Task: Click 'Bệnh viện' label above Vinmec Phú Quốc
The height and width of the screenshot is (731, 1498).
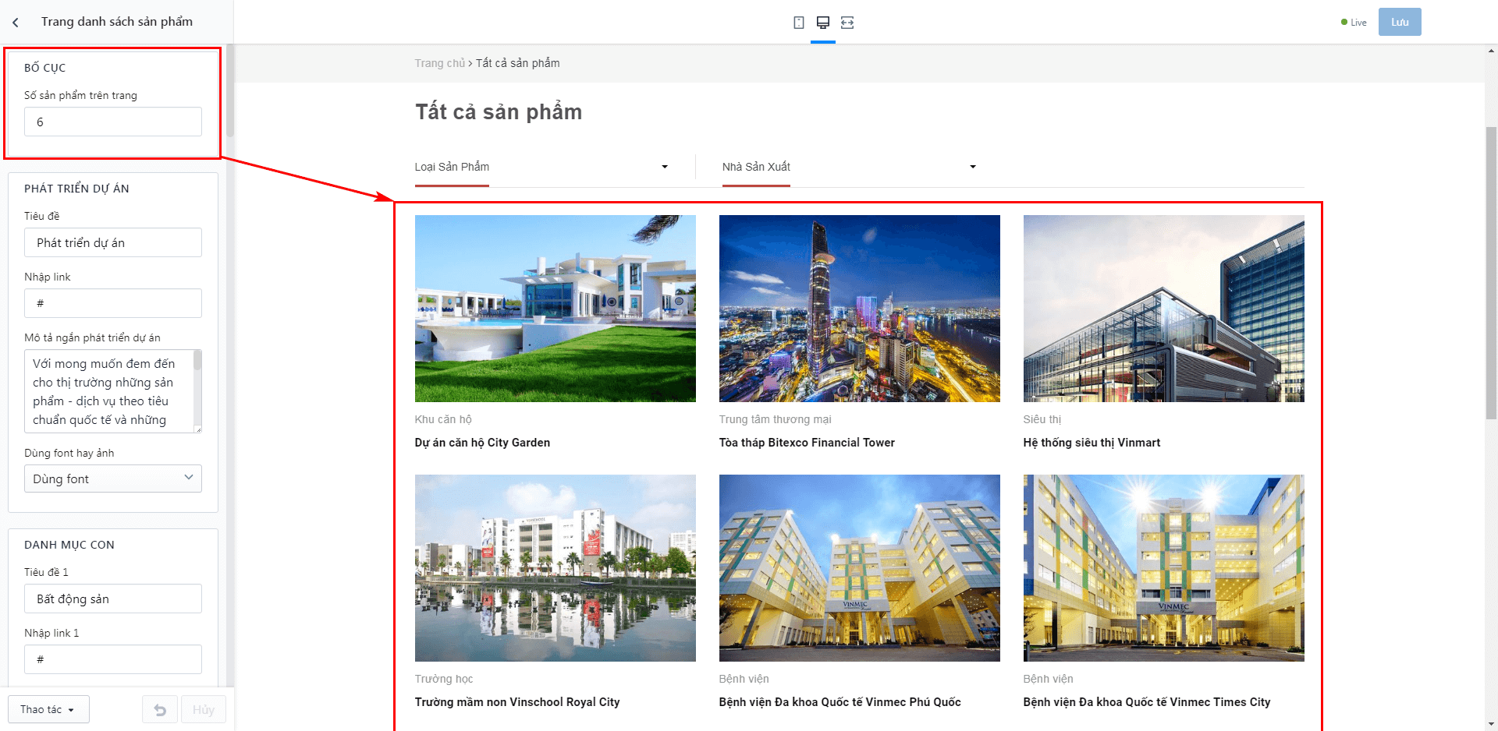Action: coord(744,679)
